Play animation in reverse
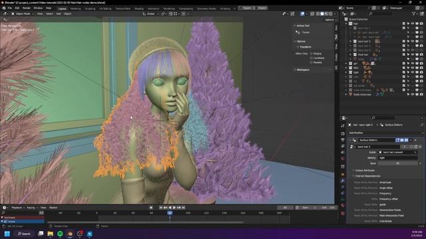Image resolution: width=426 pixels, height=239 pixels. [170, 208]
